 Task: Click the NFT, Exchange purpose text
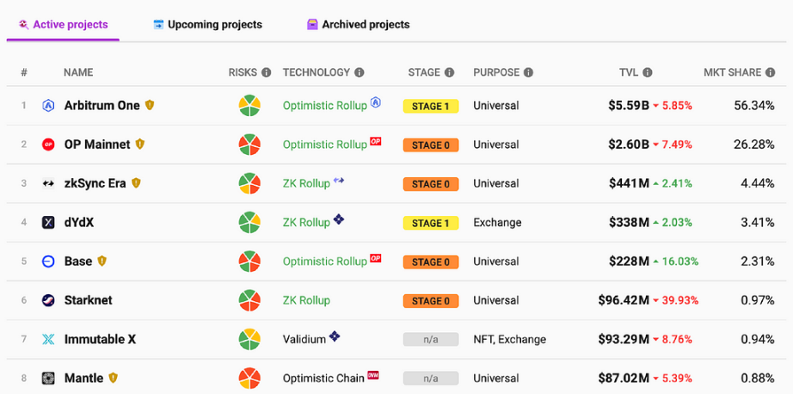coord(510,340)
